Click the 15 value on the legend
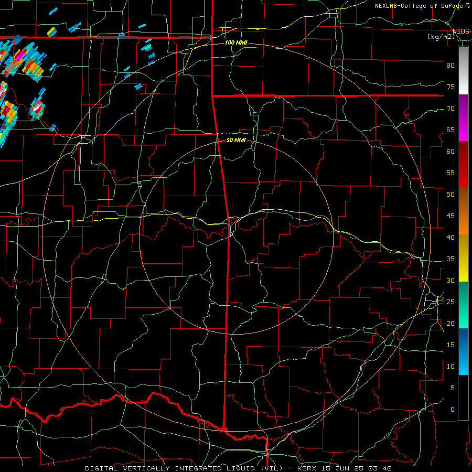The width and height of the screenshot is (472, 472). pos(450,345)
